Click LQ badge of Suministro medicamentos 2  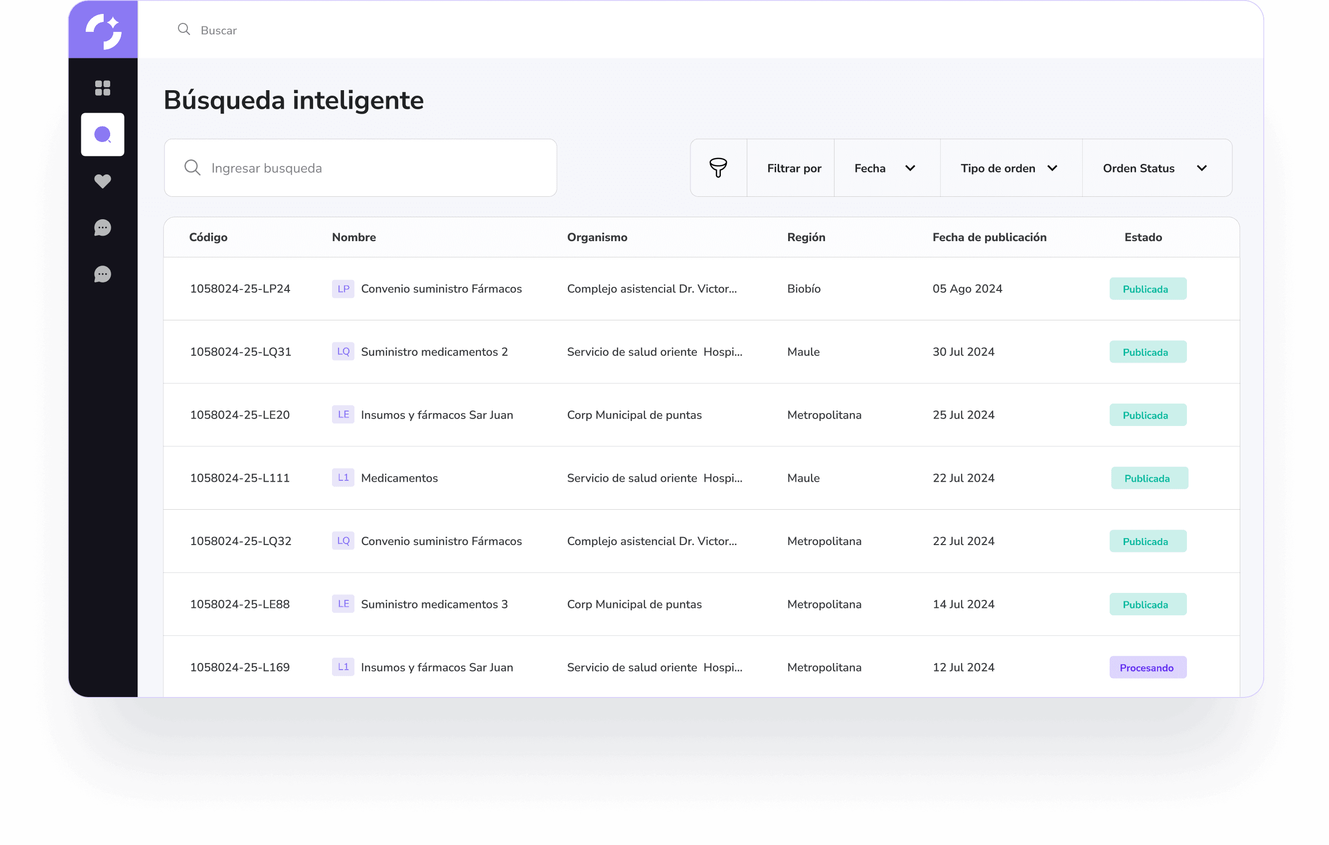(x=343, y=351)
